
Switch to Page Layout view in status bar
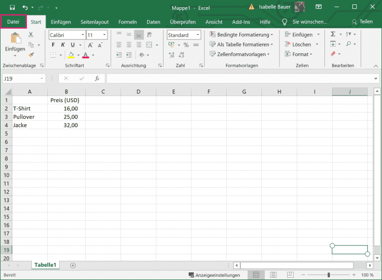point(273,275)
